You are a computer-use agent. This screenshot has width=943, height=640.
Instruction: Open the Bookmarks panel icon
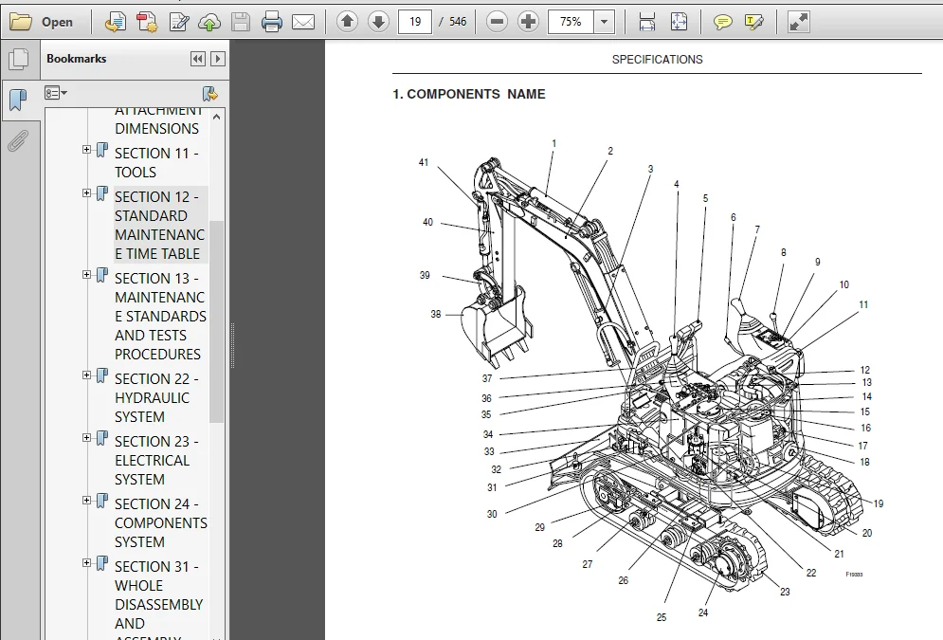(x=18, y=100)
